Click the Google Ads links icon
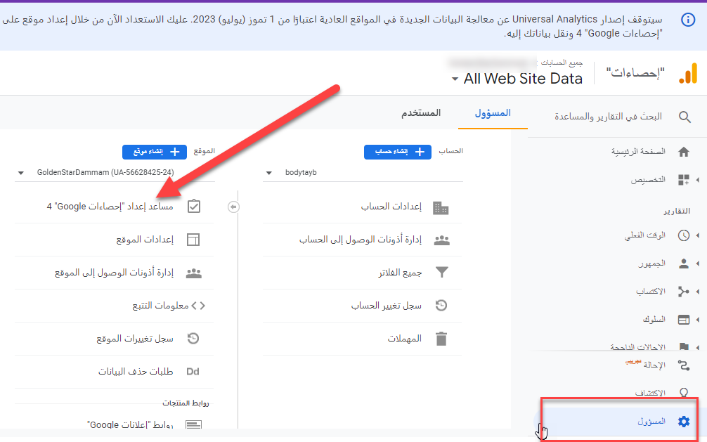 click(194, 424)
